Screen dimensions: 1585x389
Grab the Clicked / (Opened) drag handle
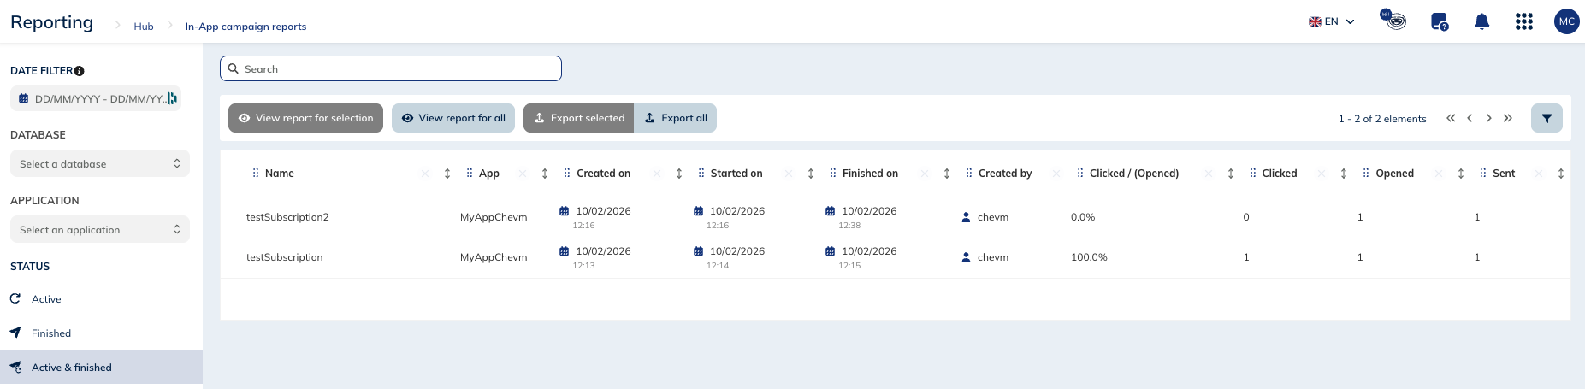pyautogui.click(x=1080, y=173)
